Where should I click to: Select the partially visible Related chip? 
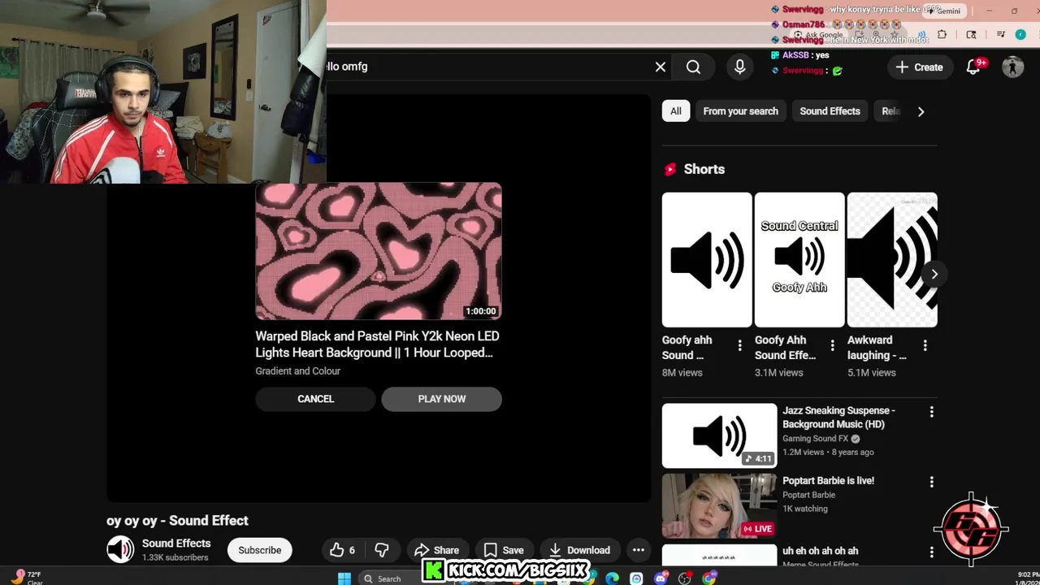coord(890,111)
